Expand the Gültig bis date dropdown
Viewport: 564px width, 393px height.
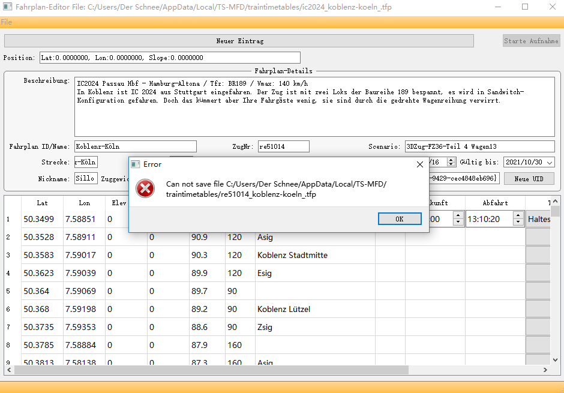(x=550, y=163)
